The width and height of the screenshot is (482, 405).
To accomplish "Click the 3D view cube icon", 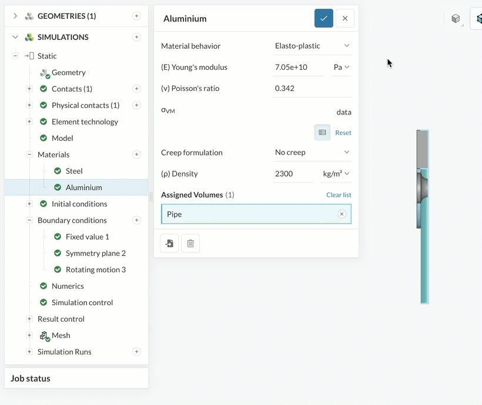I will (456, 18).
